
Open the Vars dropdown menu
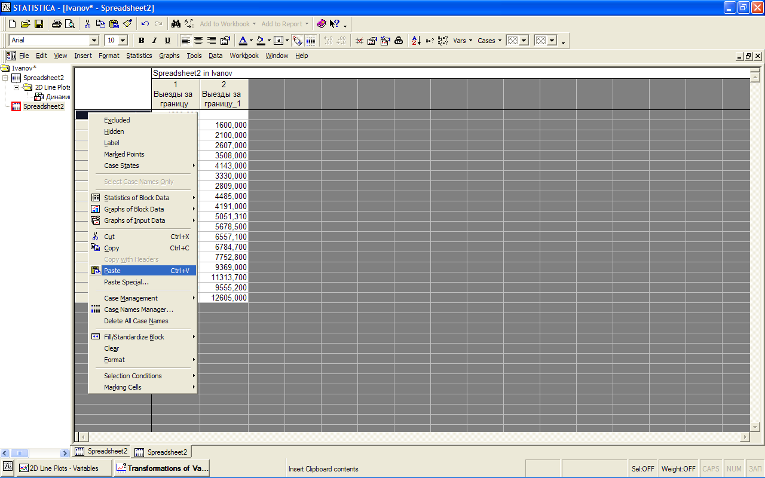pos(463,41)
